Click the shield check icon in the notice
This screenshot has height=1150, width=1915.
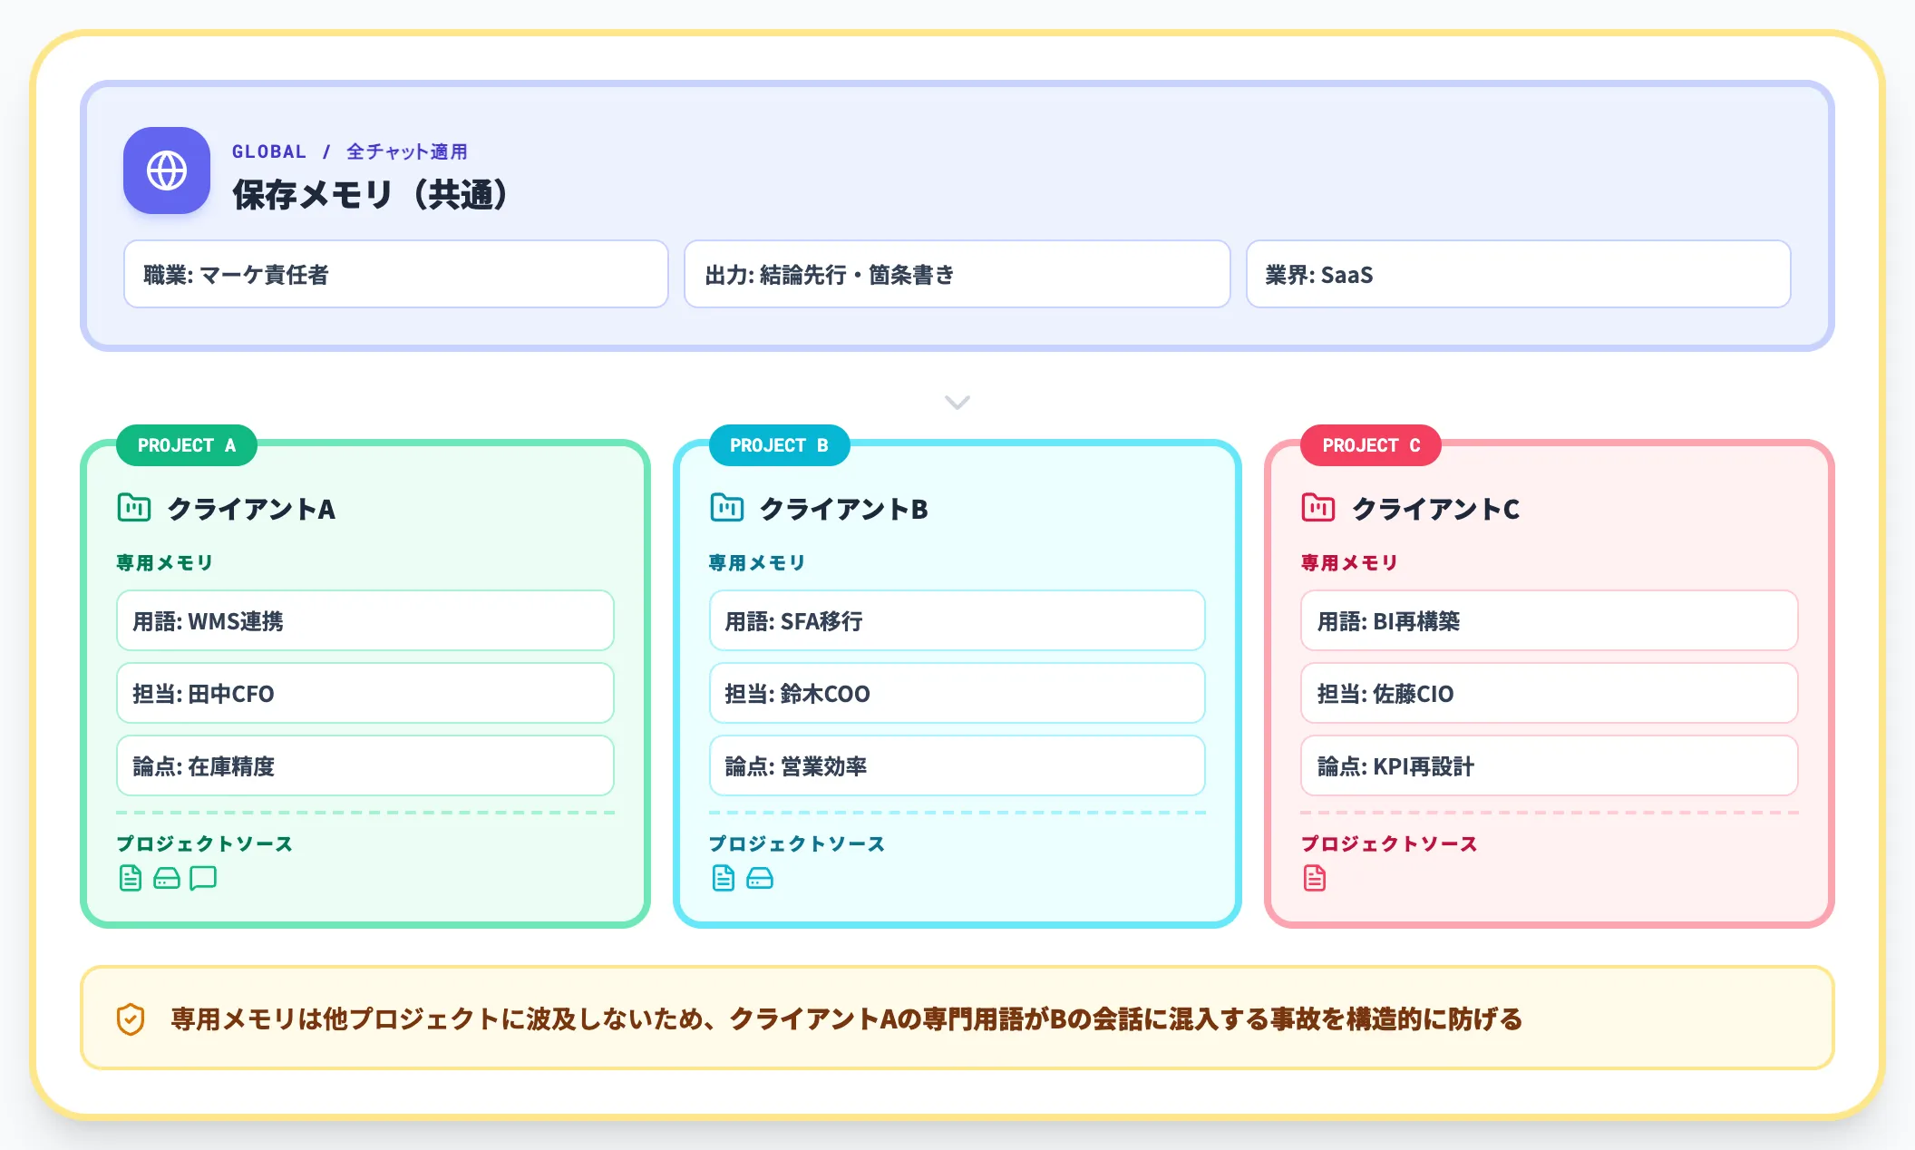tap(131, 1019)
